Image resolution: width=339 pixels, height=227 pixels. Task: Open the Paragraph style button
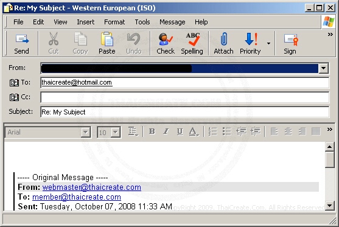click(x=133, y=131)
